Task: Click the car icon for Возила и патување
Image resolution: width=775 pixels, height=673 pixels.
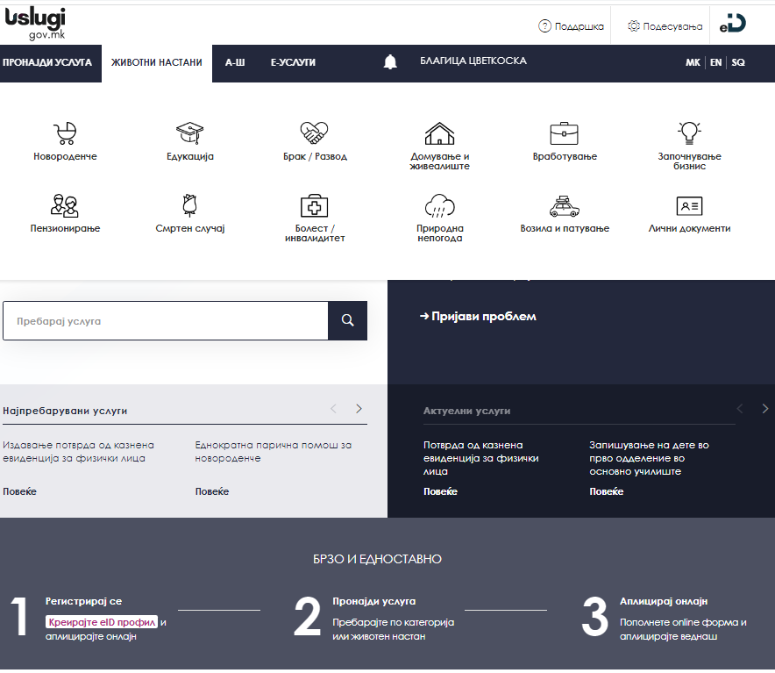Action: tap(564, 206)
